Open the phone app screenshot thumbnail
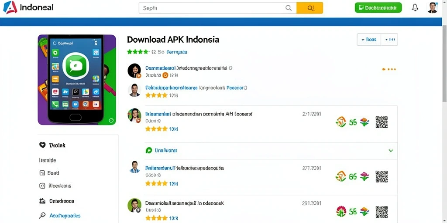 [x=77, y=80]
